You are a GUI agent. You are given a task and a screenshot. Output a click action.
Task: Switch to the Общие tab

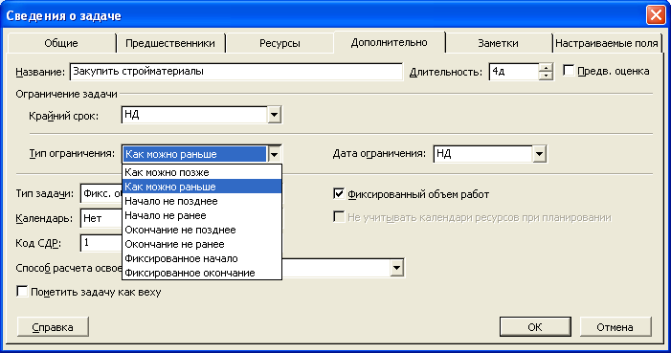61,43
